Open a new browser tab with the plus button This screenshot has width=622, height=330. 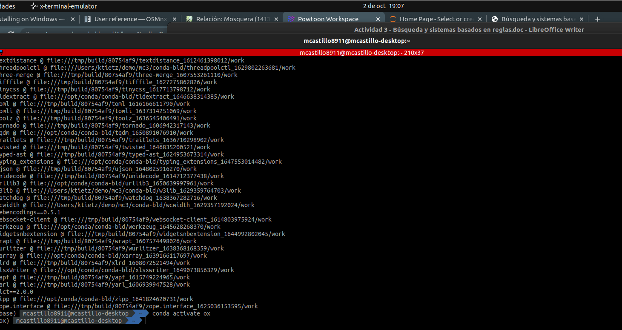(x=597, y=19)
